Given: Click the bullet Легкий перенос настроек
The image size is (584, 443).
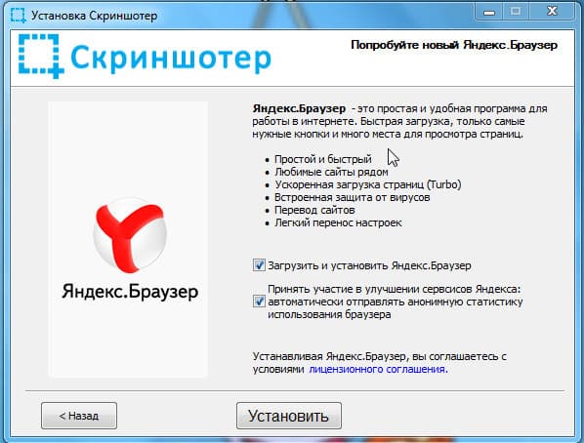Looking at the screenshot, I should [338, 222].
